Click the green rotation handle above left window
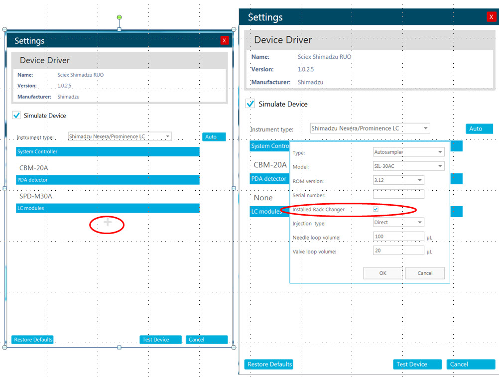Screen dimensions: 499x377 pyautogui.click(x=119, y=17)
